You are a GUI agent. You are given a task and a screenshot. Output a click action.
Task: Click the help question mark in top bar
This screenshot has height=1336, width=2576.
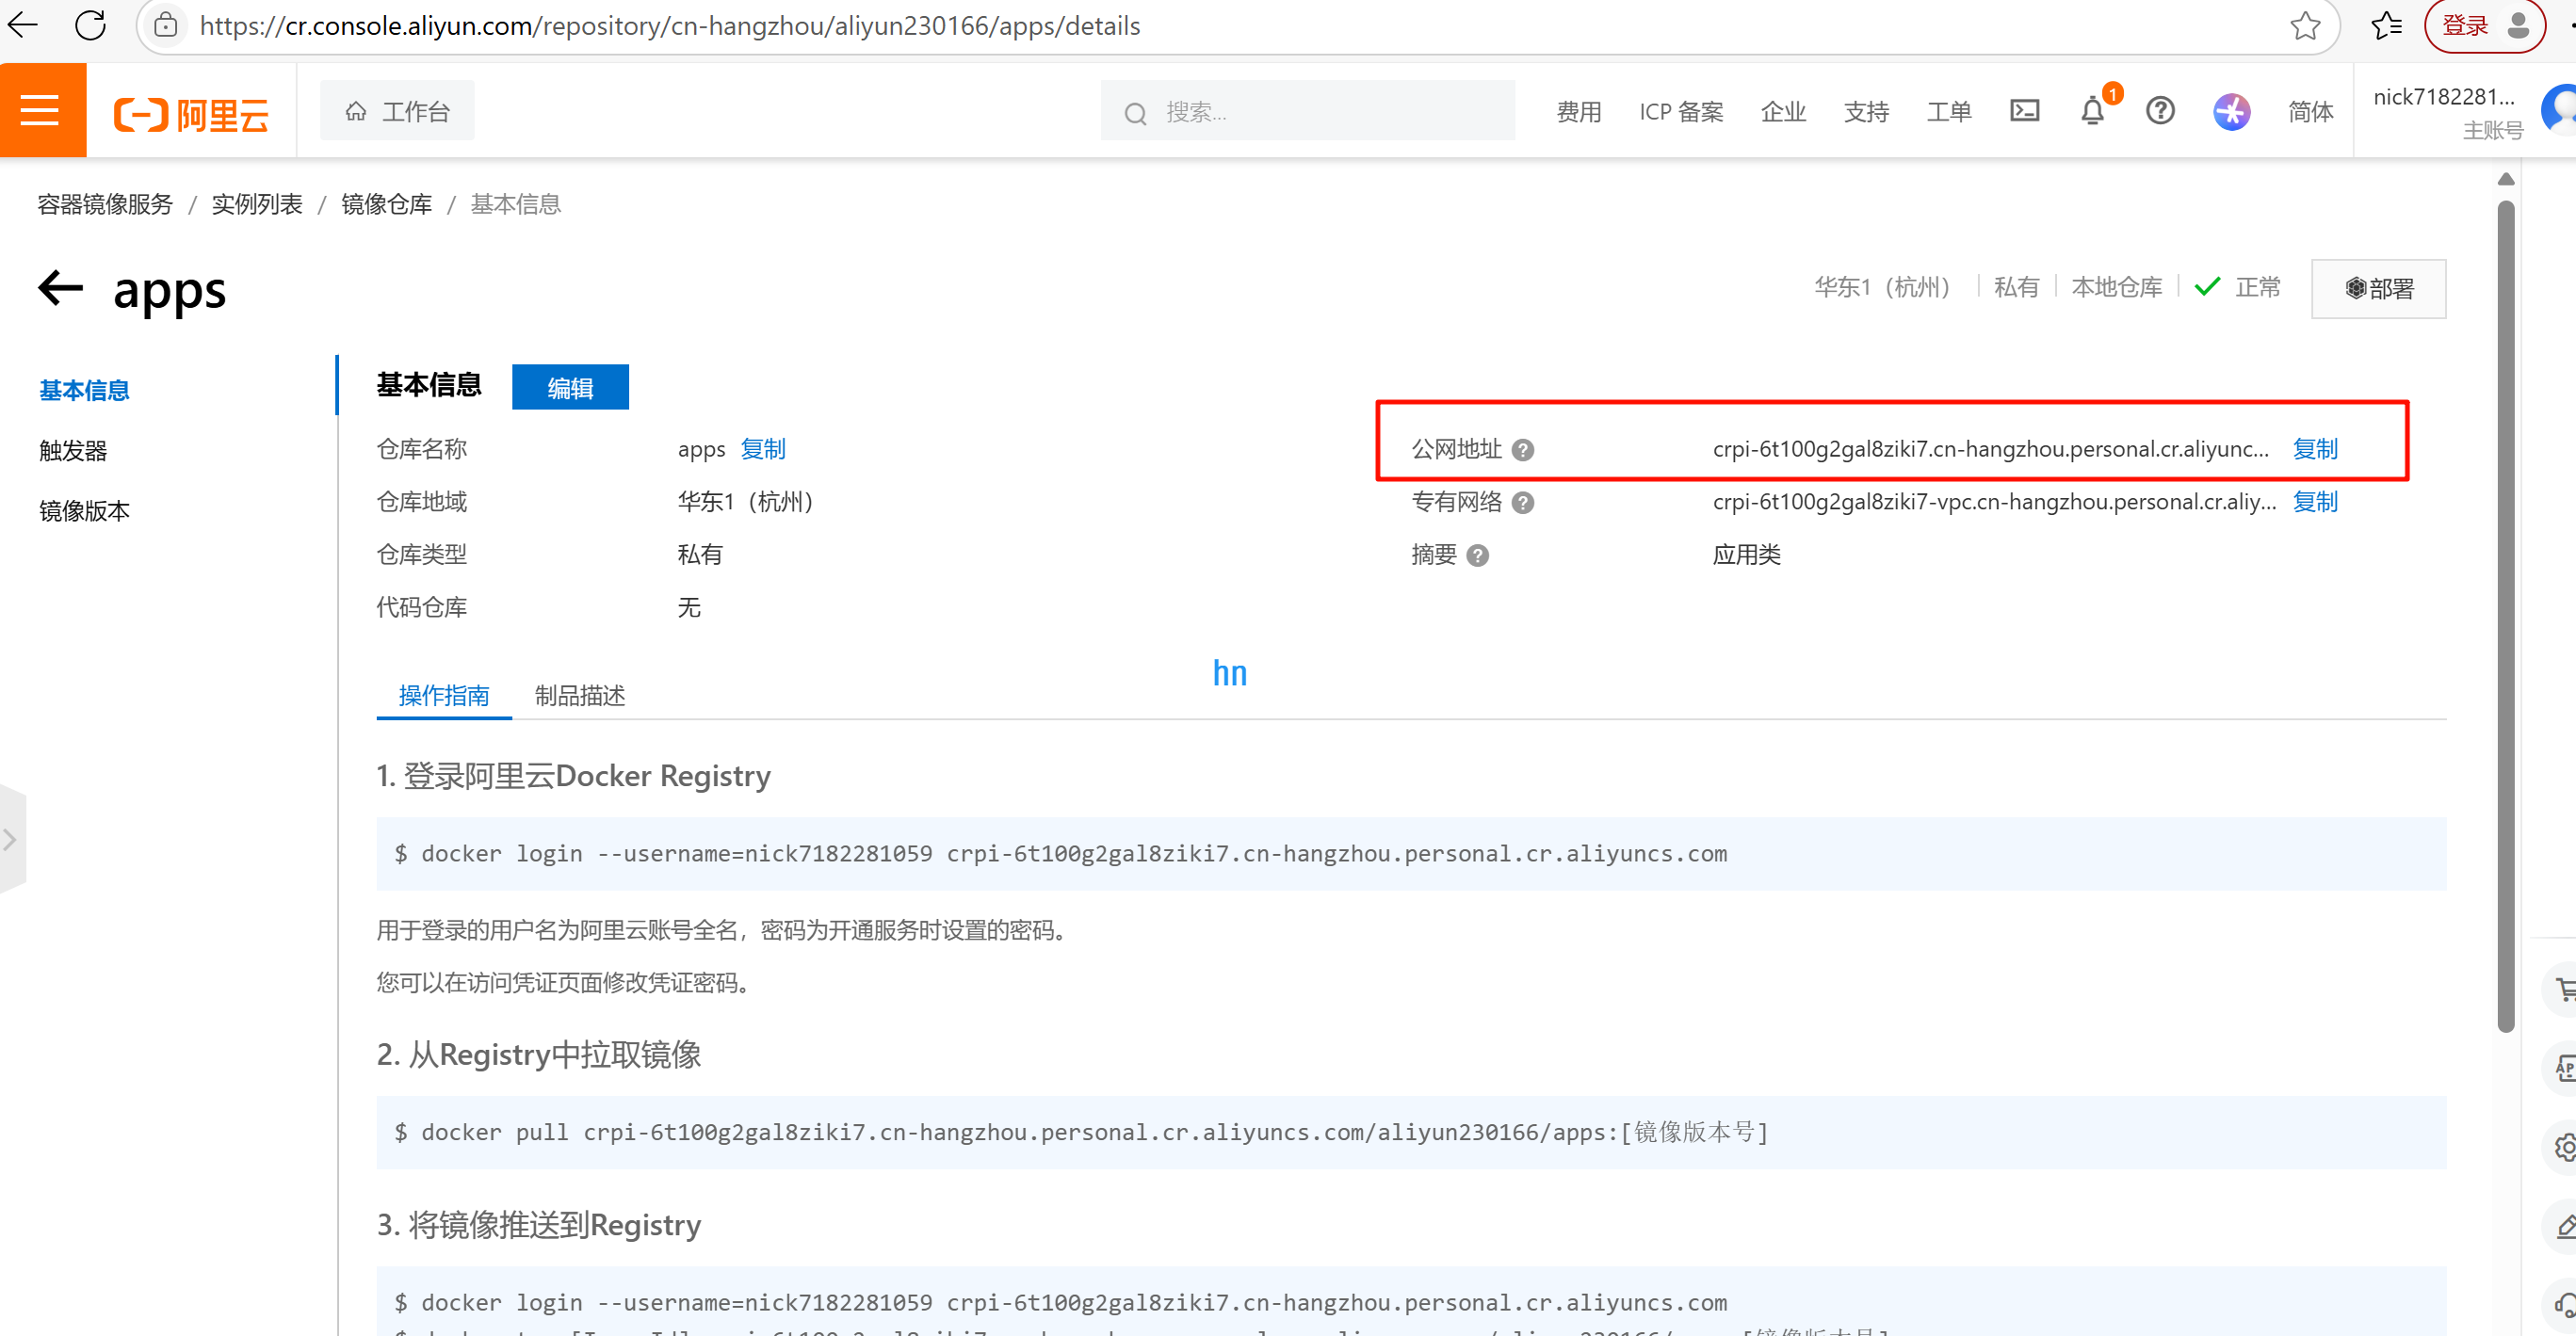(2160, 111)
